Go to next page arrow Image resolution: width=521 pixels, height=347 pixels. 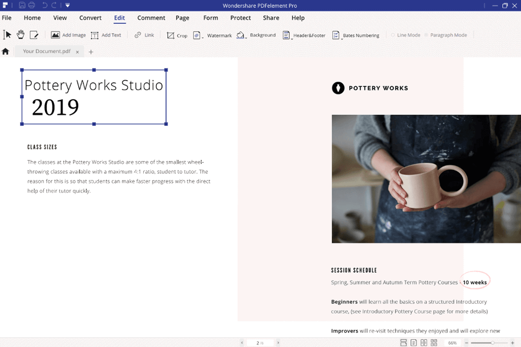(x=278, y=343)
